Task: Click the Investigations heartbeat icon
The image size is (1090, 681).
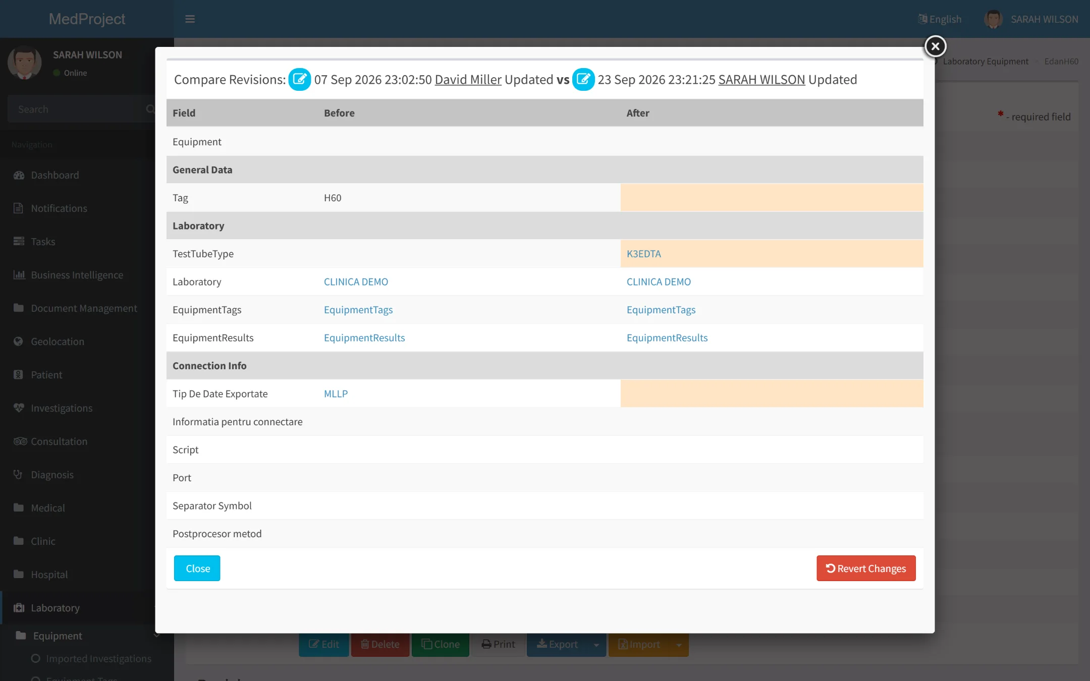Action: click(x=19, y=408)
